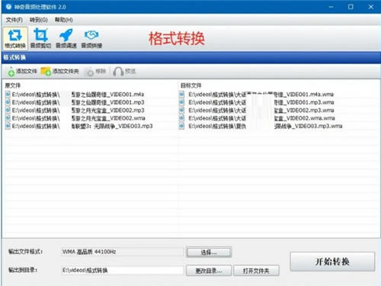Open the 音频拼接 audio merge tool
Viewport: 381px width, 286px height.
click(x=91, y=38)
